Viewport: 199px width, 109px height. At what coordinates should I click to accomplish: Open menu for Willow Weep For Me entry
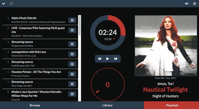click(x=72, y=94)
